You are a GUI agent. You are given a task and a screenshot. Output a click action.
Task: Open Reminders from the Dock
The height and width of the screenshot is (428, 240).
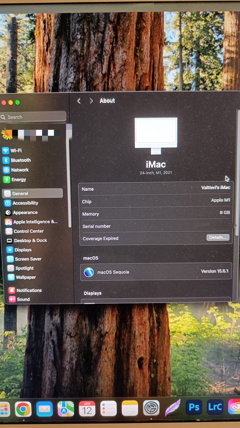108,408
